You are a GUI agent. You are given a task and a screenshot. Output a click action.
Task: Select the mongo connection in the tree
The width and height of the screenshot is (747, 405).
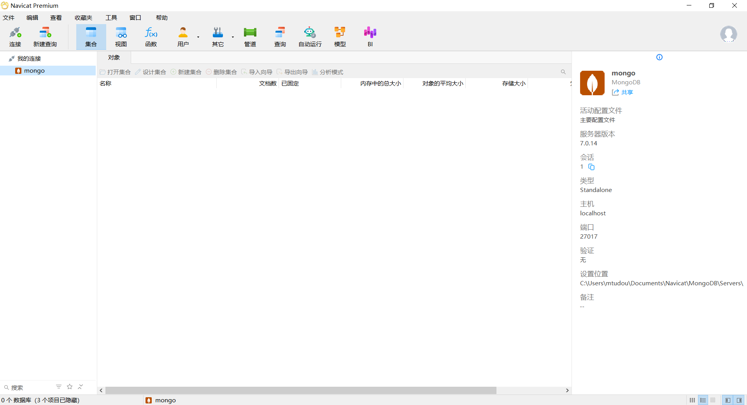(x=48, y=71)
